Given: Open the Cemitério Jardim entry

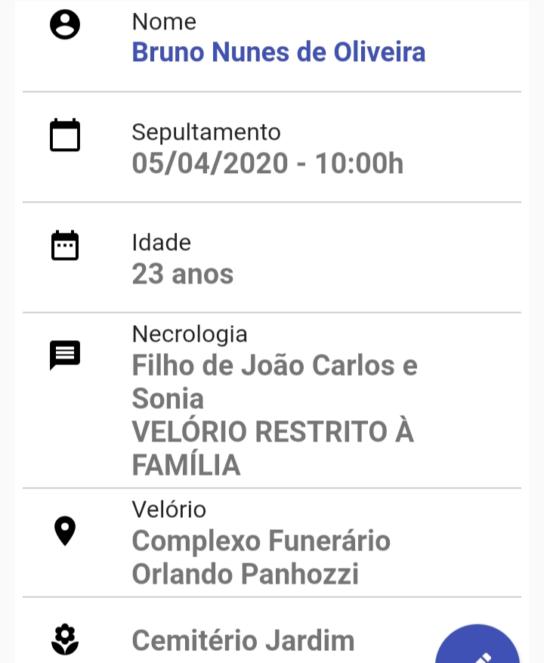Looking at the screenshot, I should [243, 640].
